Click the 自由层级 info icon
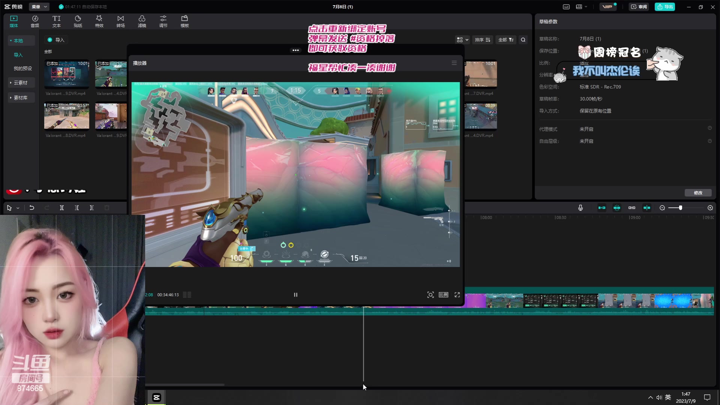 click(x=709, y=141)
